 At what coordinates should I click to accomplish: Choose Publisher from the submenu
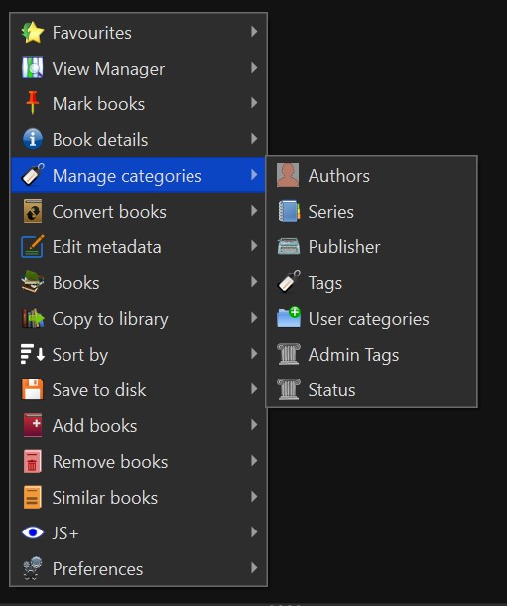371,247
